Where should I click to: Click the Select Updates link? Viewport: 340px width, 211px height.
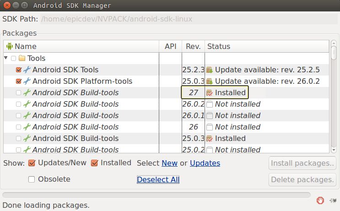pyautogui.click(x=205, y=163)
